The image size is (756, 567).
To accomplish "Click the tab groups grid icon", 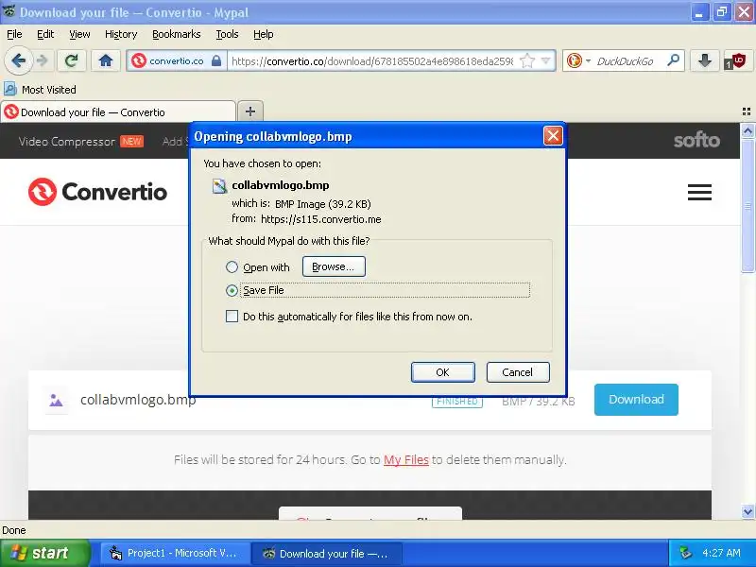I will [x=747, y=112].
